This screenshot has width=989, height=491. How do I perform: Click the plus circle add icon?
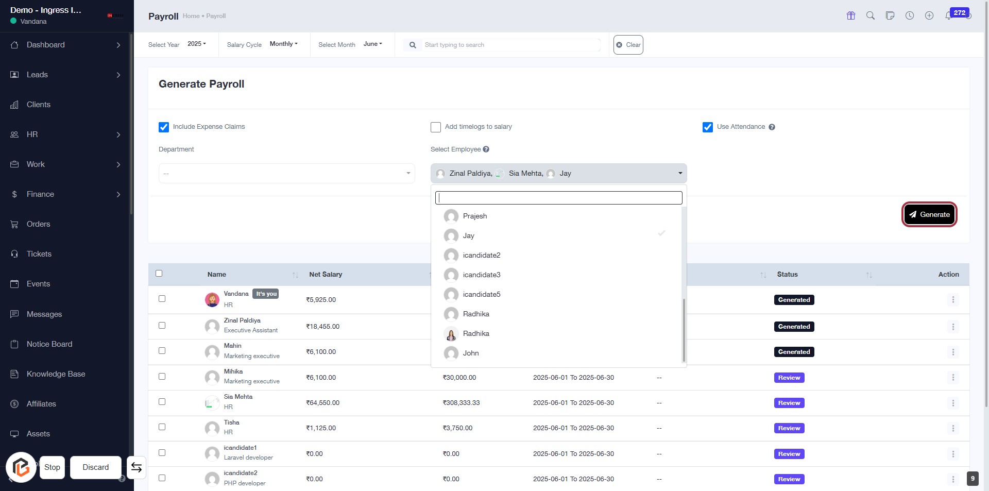929,15
